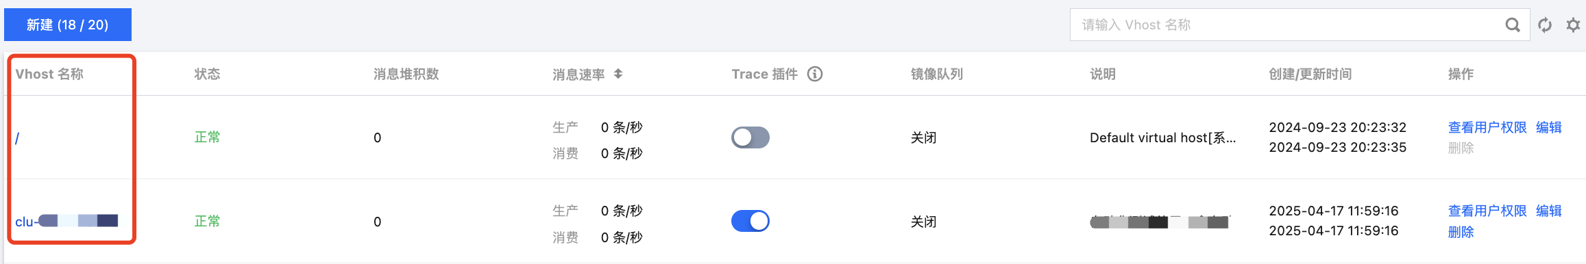The height and width of the screenshot is (264, 1586).
Task: Click 新建 (18 / 20) button
Action: tap(68, 25)
